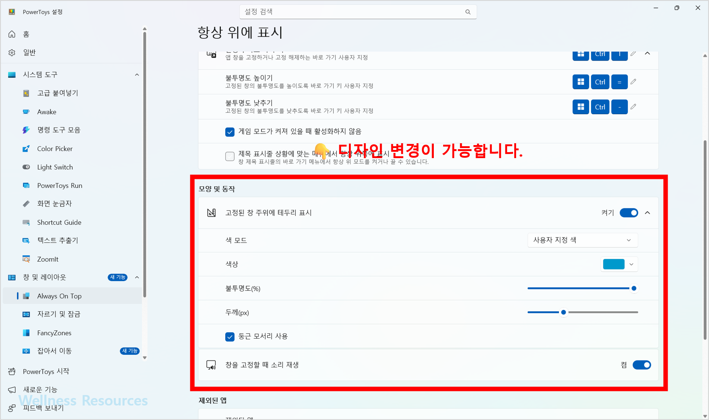Select the FancyZones icon
Screen dimensions: 709x420
[26, 333]
